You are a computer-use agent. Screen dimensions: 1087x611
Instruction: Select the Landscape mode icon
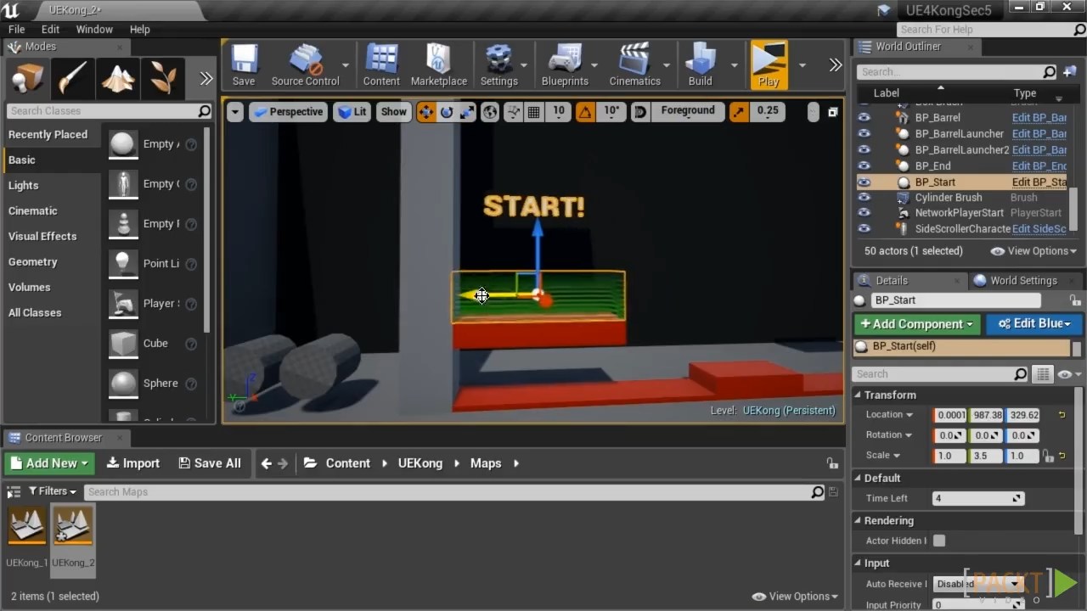coord(118,79)
